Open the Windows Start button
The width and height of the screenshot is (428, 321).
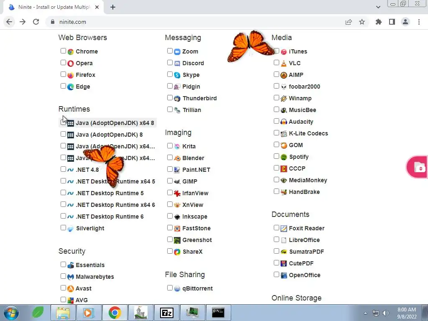(11, 313)
